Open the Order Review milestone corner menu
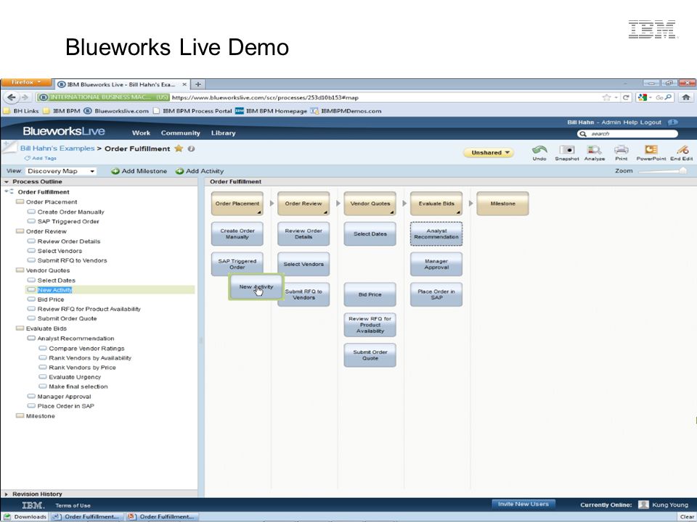 325,212
